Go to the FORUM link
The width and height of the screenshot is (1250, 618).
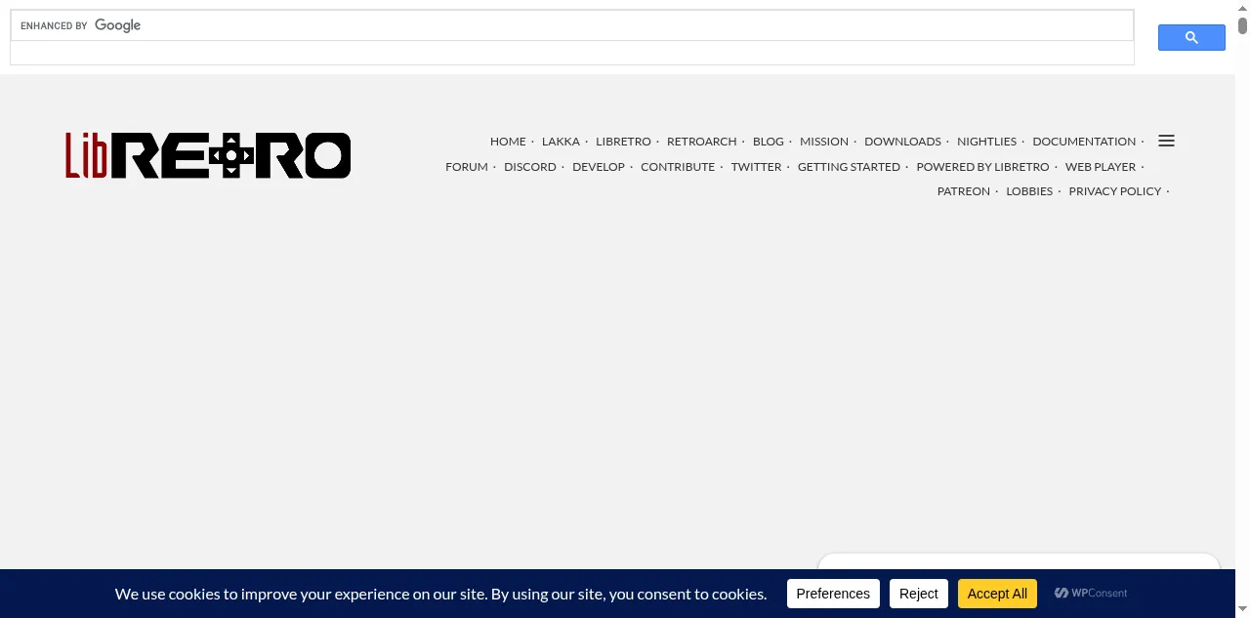[x=467, y=167]
